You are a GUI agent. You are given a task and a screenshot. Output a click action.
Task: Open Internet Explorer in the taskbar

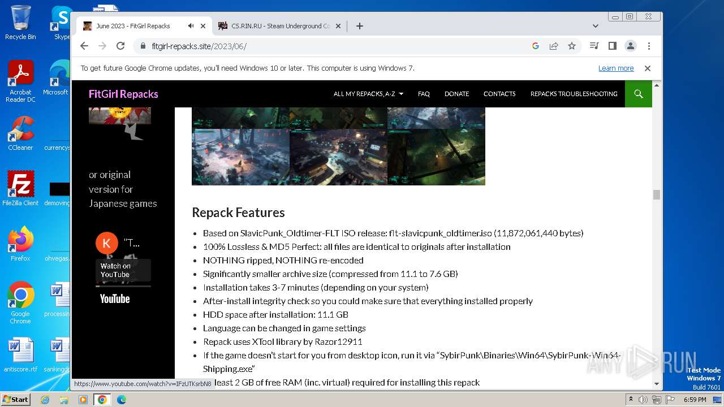pyautogui.click(x=45, y=400)
